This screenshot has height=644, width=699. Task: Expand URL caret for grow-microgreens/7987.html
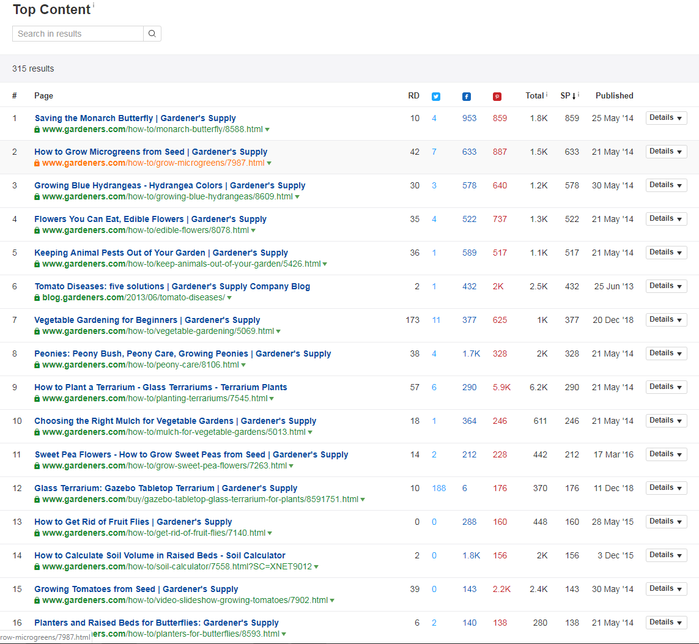click(269, 163)
